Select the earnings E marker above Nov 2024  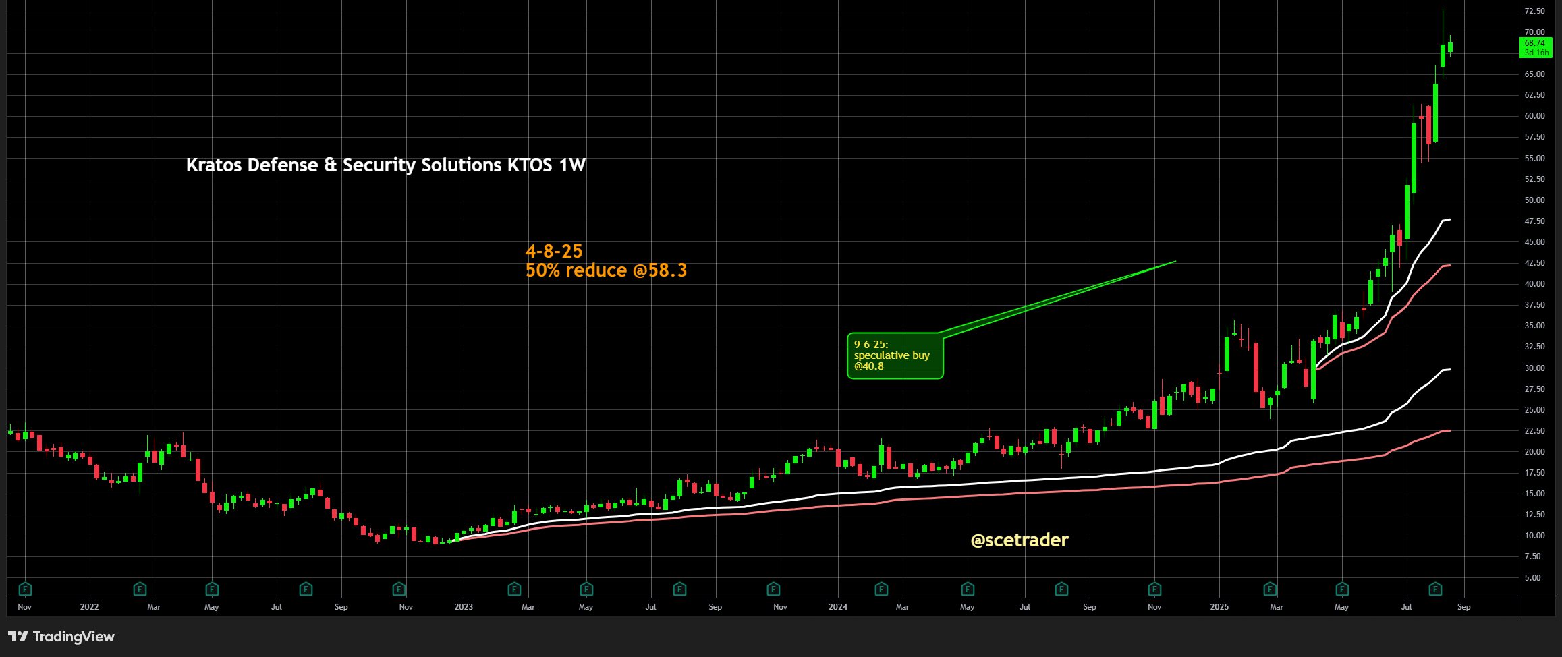1154,590
